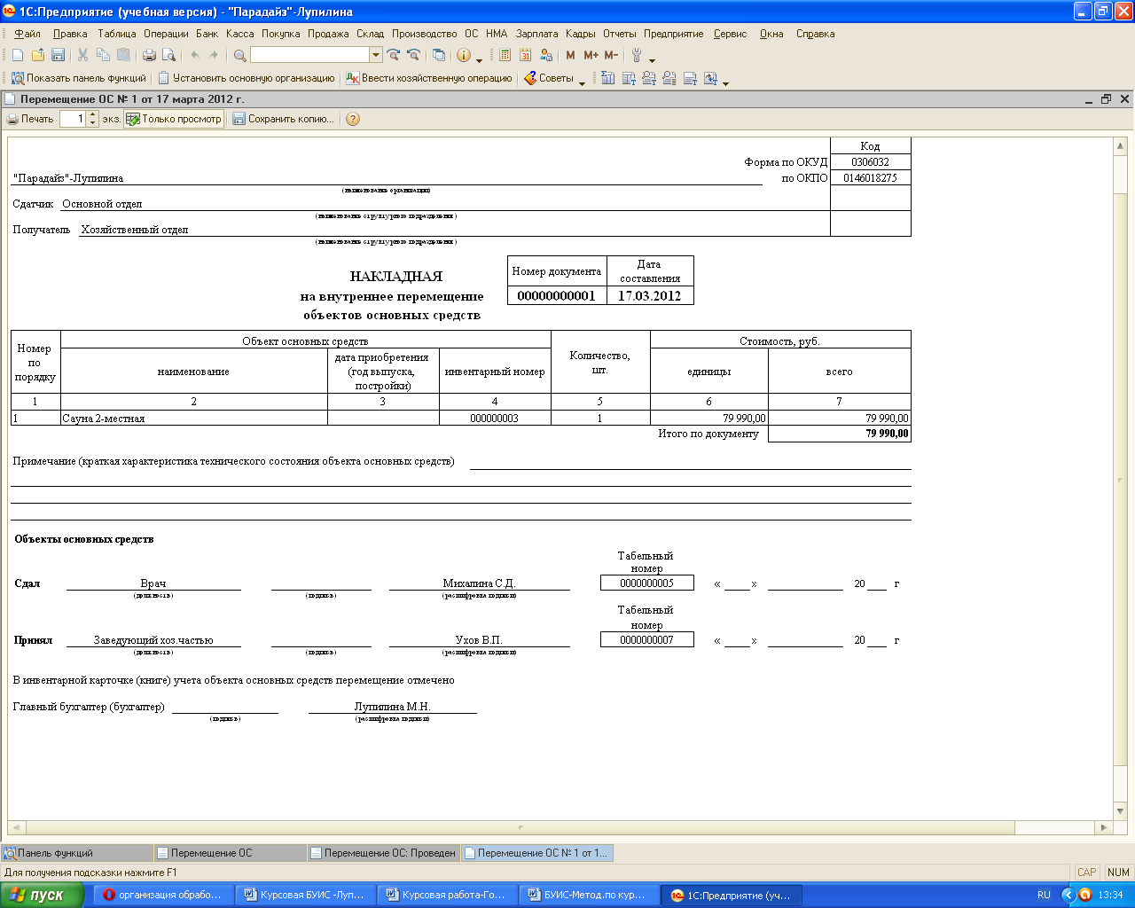
Task: Open the 'Зарплата' menu
Action: point(536,34)
